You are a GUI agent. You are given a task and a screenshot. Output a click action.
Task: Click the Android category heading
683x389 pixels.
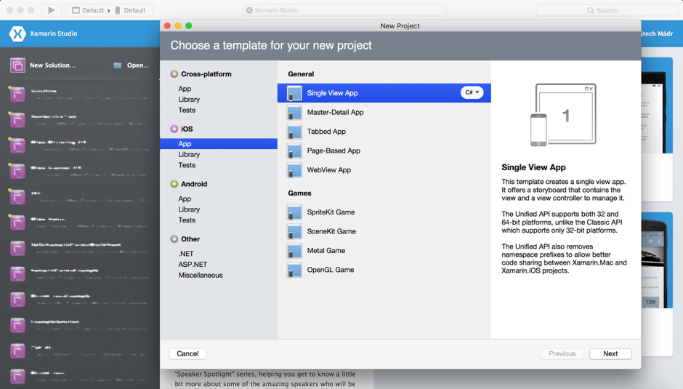194,184
